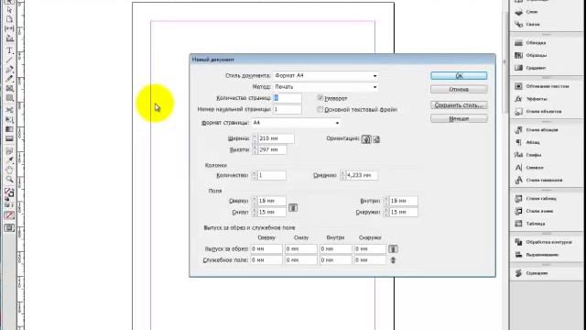Open the Стили таблиц panel

pos(536,199)
